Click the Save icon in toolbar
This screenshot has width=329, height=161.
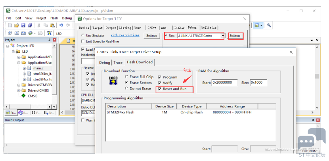coord(23,25)
